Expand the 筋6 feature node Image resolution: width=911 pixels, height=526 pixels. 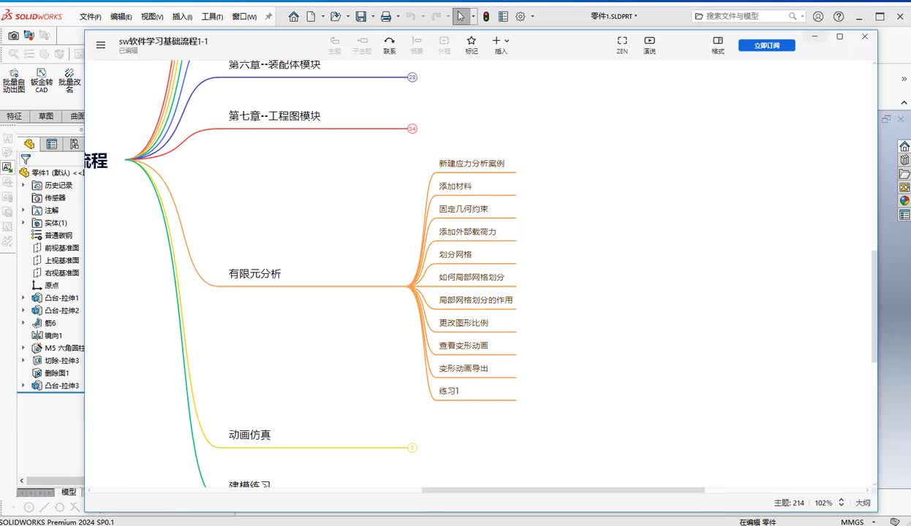coord(23,323)
